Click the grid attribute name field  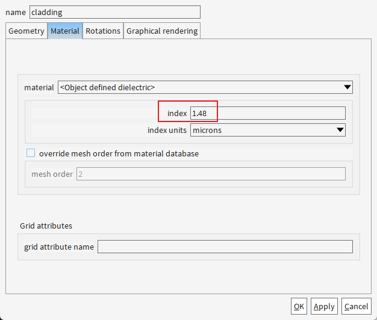click(x=225, y=247)
